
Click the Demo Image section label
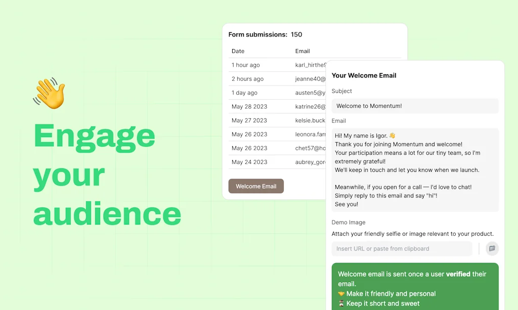click(x=349, y=223)
